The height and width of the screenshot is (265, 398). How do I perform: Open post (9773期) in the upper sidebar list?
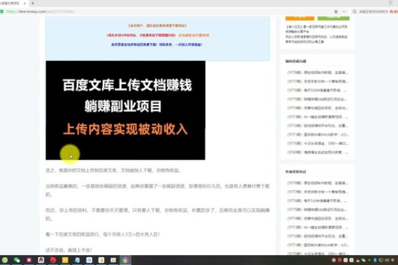[x=318, y=117]
